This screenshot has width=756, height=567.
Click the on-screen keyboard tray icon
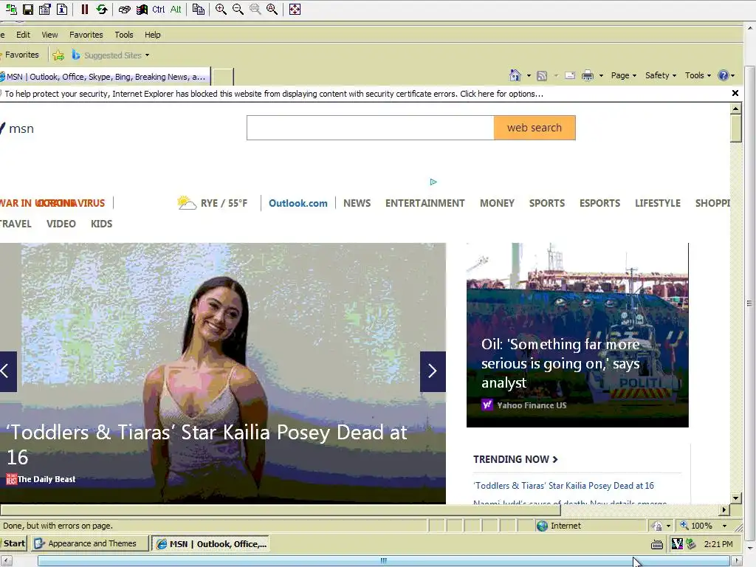(x=656, y=545)
